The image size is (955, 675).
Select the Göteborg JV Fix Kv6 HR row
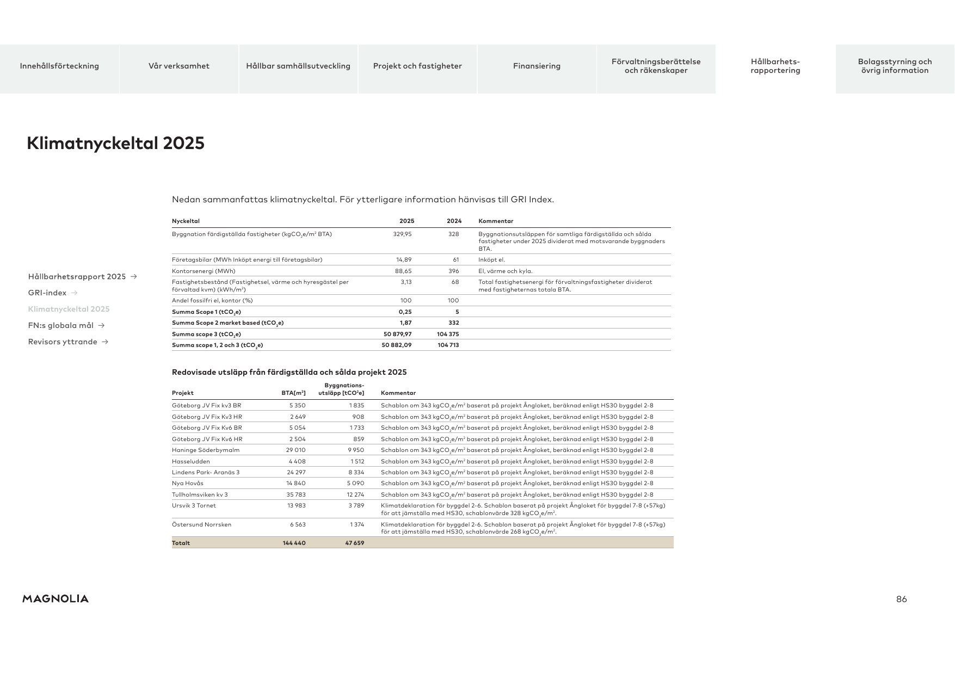tap(422, 439)
